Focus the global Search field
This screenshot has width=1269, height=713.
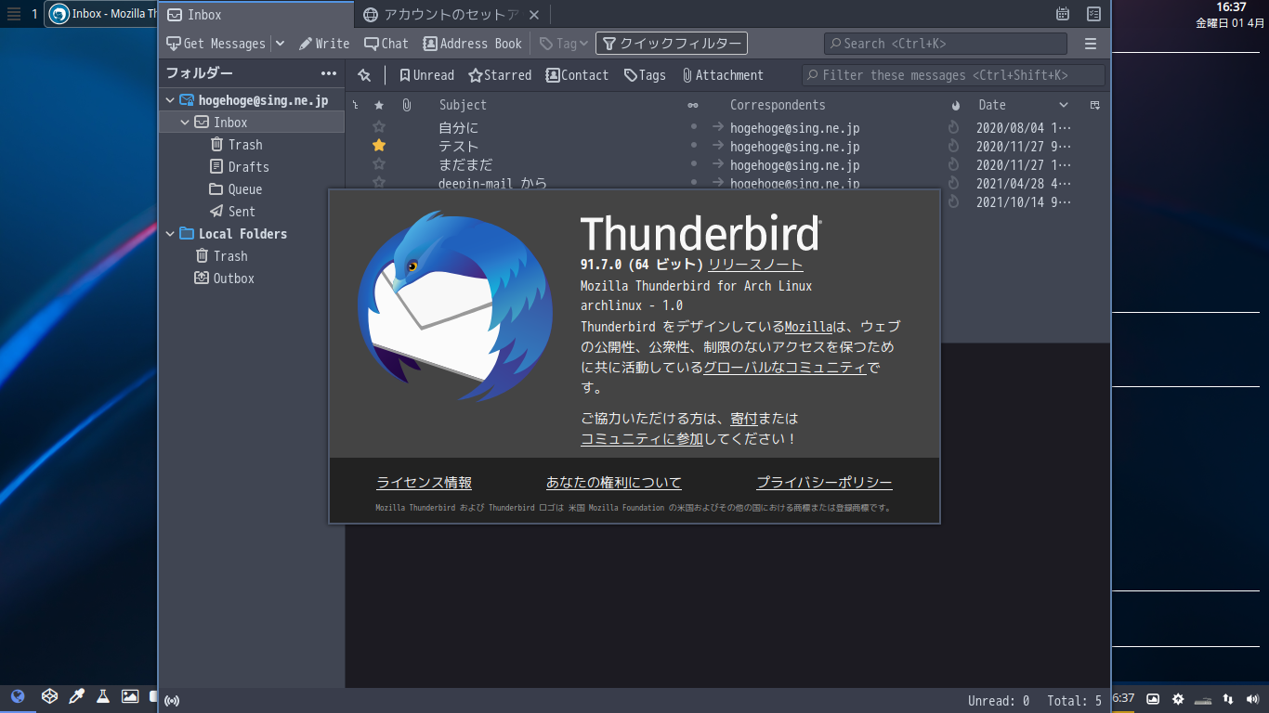click(x=946, y=44)
